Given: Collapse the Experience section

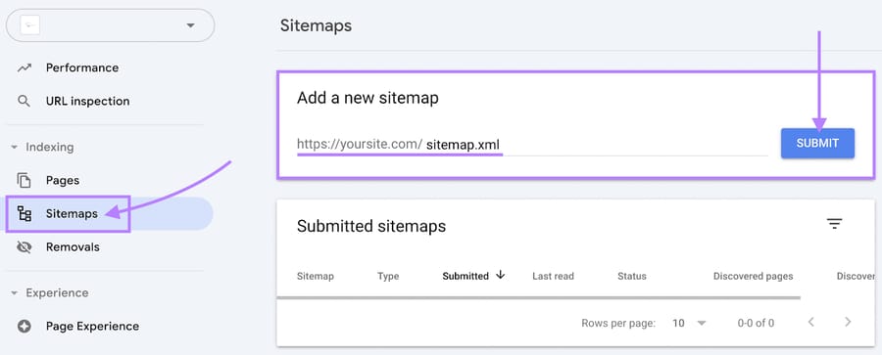Looking at the screenshot, I should (14, 293).
